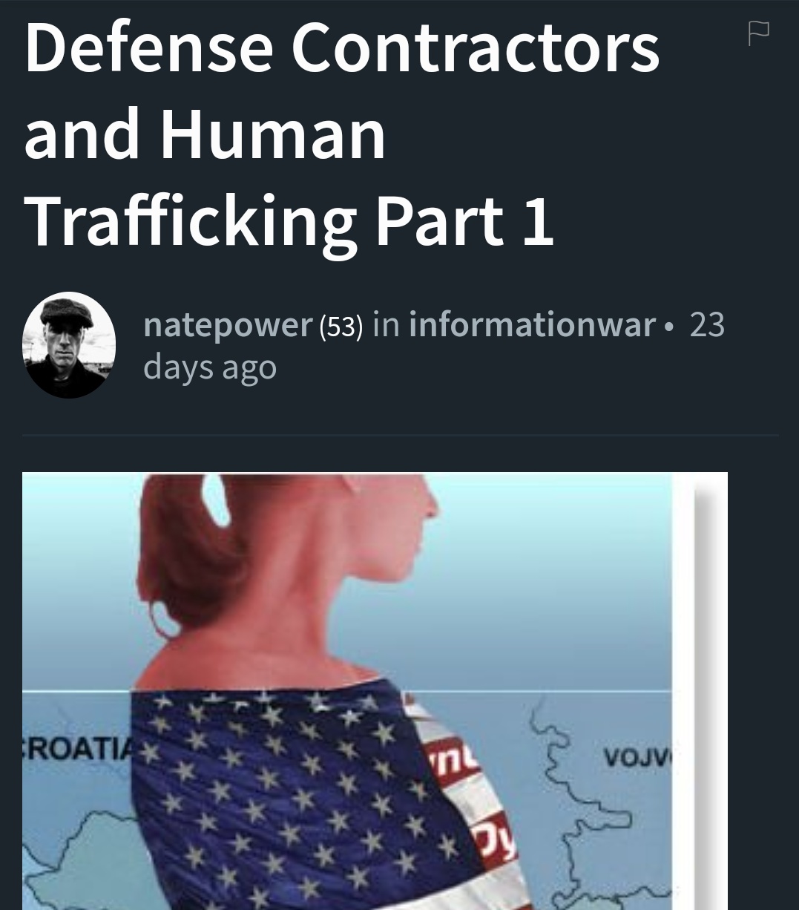This screenshot has width=799, height=910.
Task: Click the "and Human" title line
Action: 205,134
